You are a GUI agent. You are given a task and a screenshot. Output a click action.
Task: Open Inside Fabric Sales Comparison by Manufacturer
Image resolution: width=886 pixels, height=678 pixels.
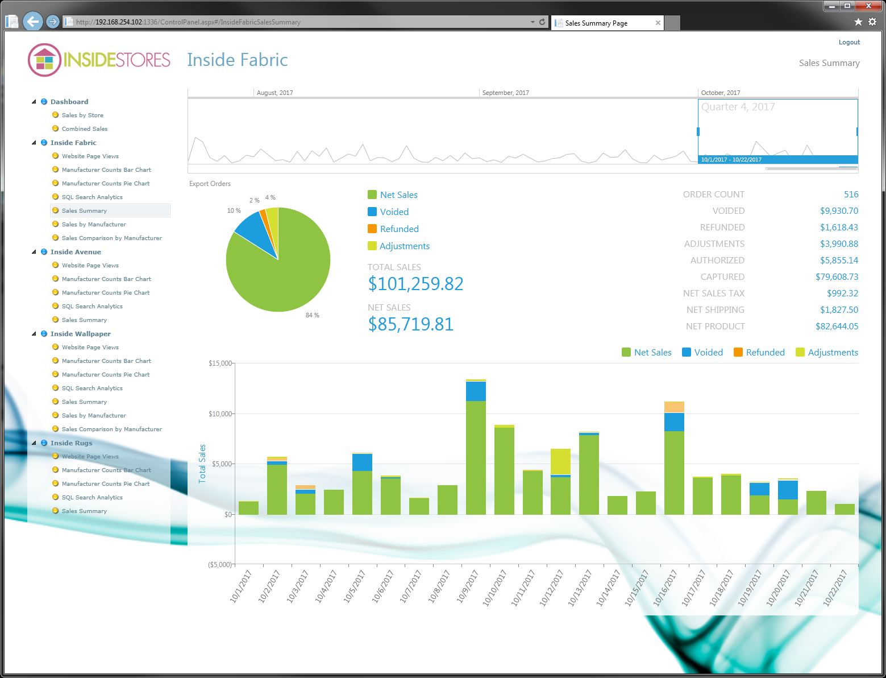(x=112, y=238)
